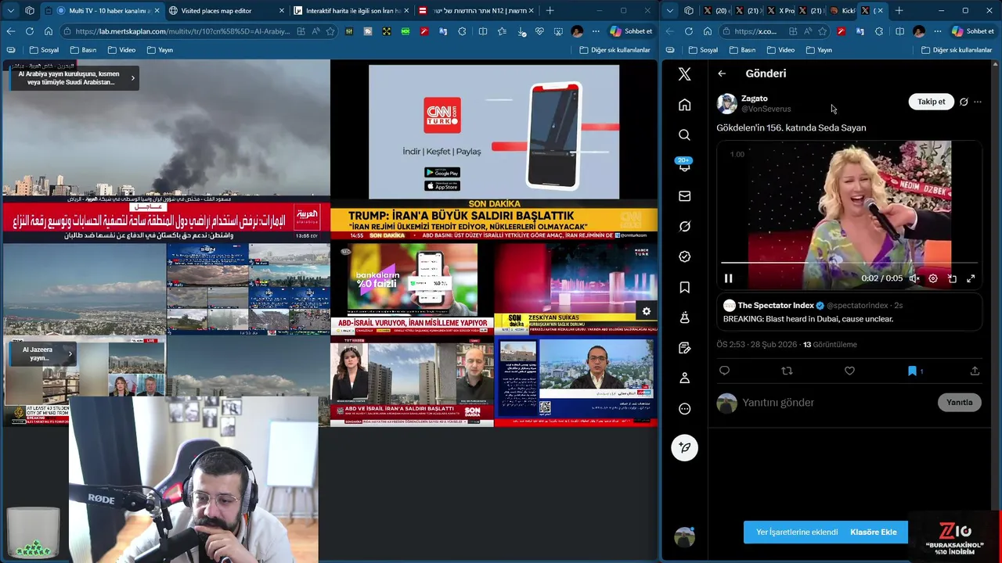Viewport: 1002px width, 563px height.
Task: Open Yayın bookmarks folder in right window
Action: tap(819, 50)
